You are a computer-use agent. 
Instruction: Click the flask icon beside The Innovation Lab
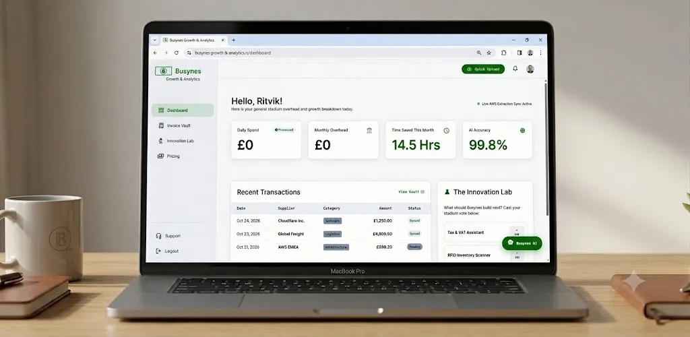coord(447,192)
